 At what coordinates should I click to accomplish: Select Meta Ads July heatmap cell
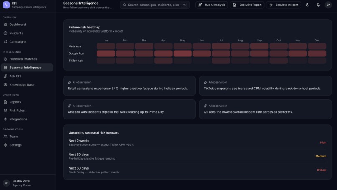[221, 46]
